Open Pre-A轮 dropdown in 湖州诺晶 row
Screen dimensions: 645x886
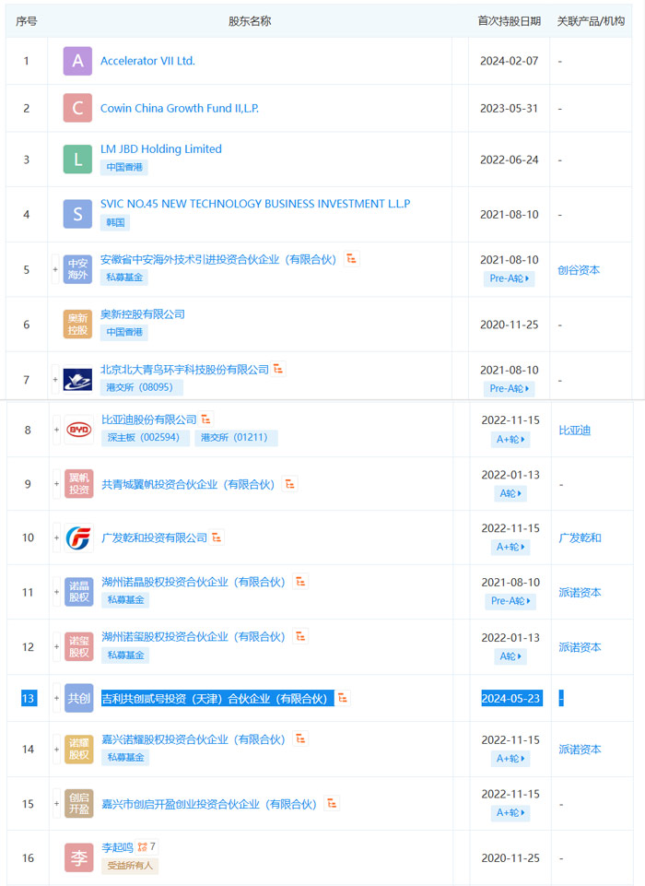pos(510,601)
